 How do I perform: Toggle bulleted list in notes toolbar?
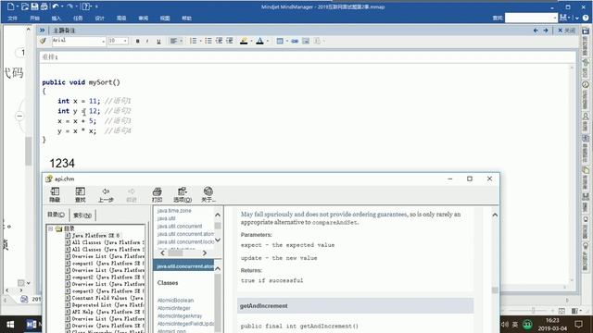208,41
